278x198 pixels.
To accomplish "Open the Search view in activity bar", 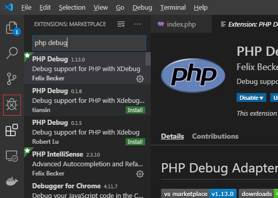I will pyautogui.click(x=12, y=53).
